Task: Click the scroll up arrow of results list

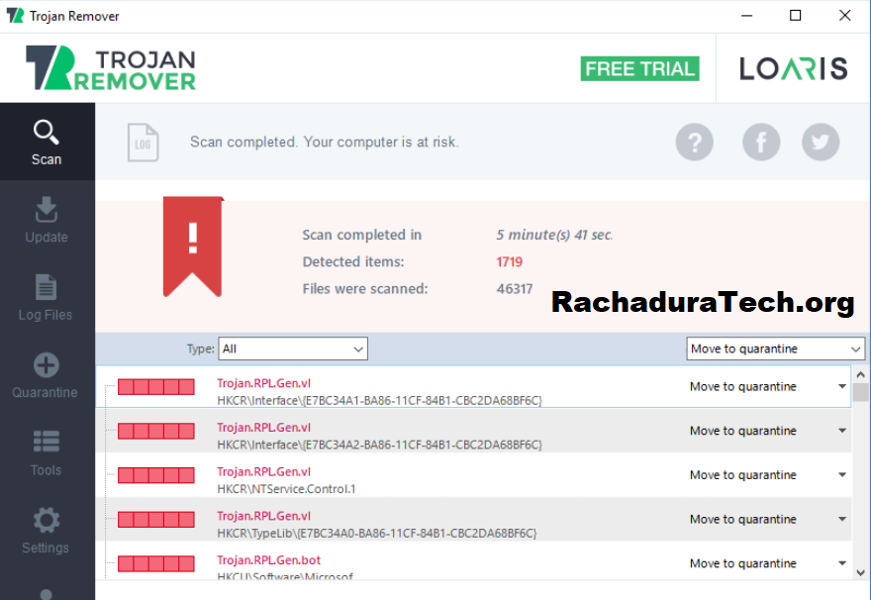Action: 860,374
